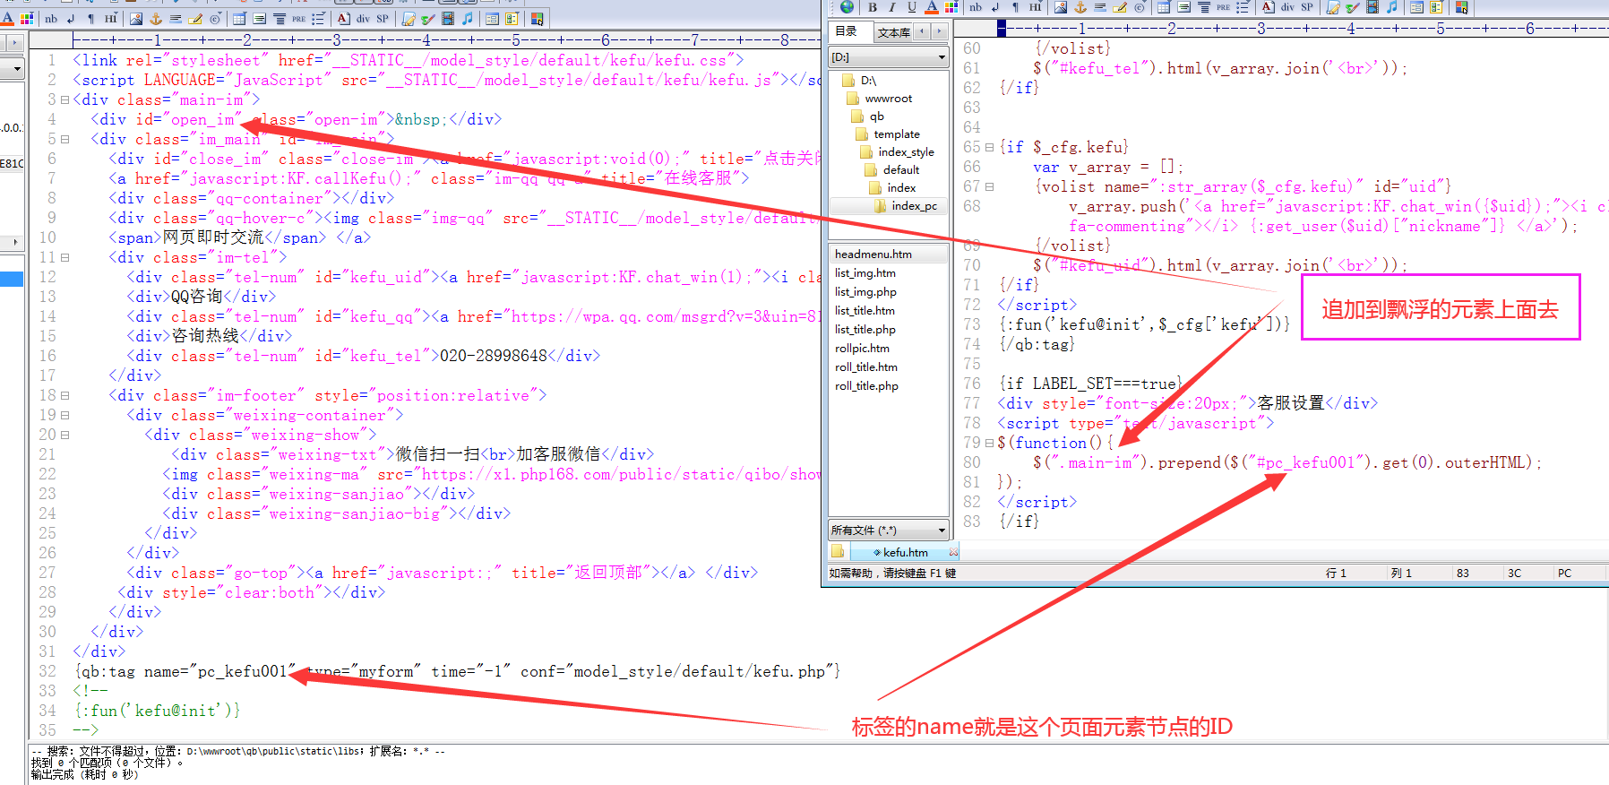1609x785 pixels.
Task: Click the film strip icon in right toolbar
Action: [1372, 7]
